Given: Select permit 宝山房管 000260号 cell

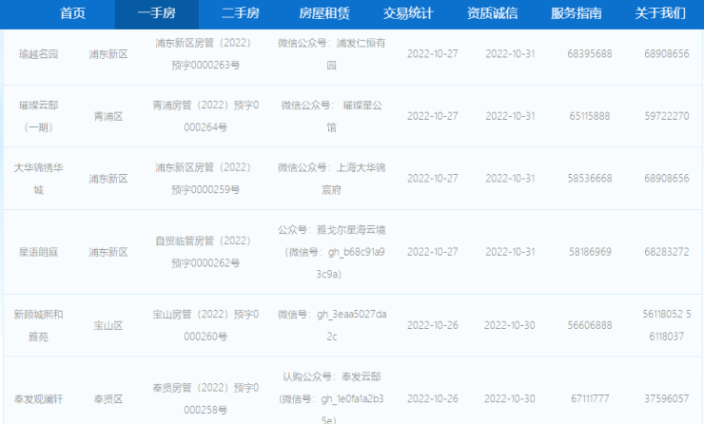Looking at the screenshot, I should [x=205, y=326].
